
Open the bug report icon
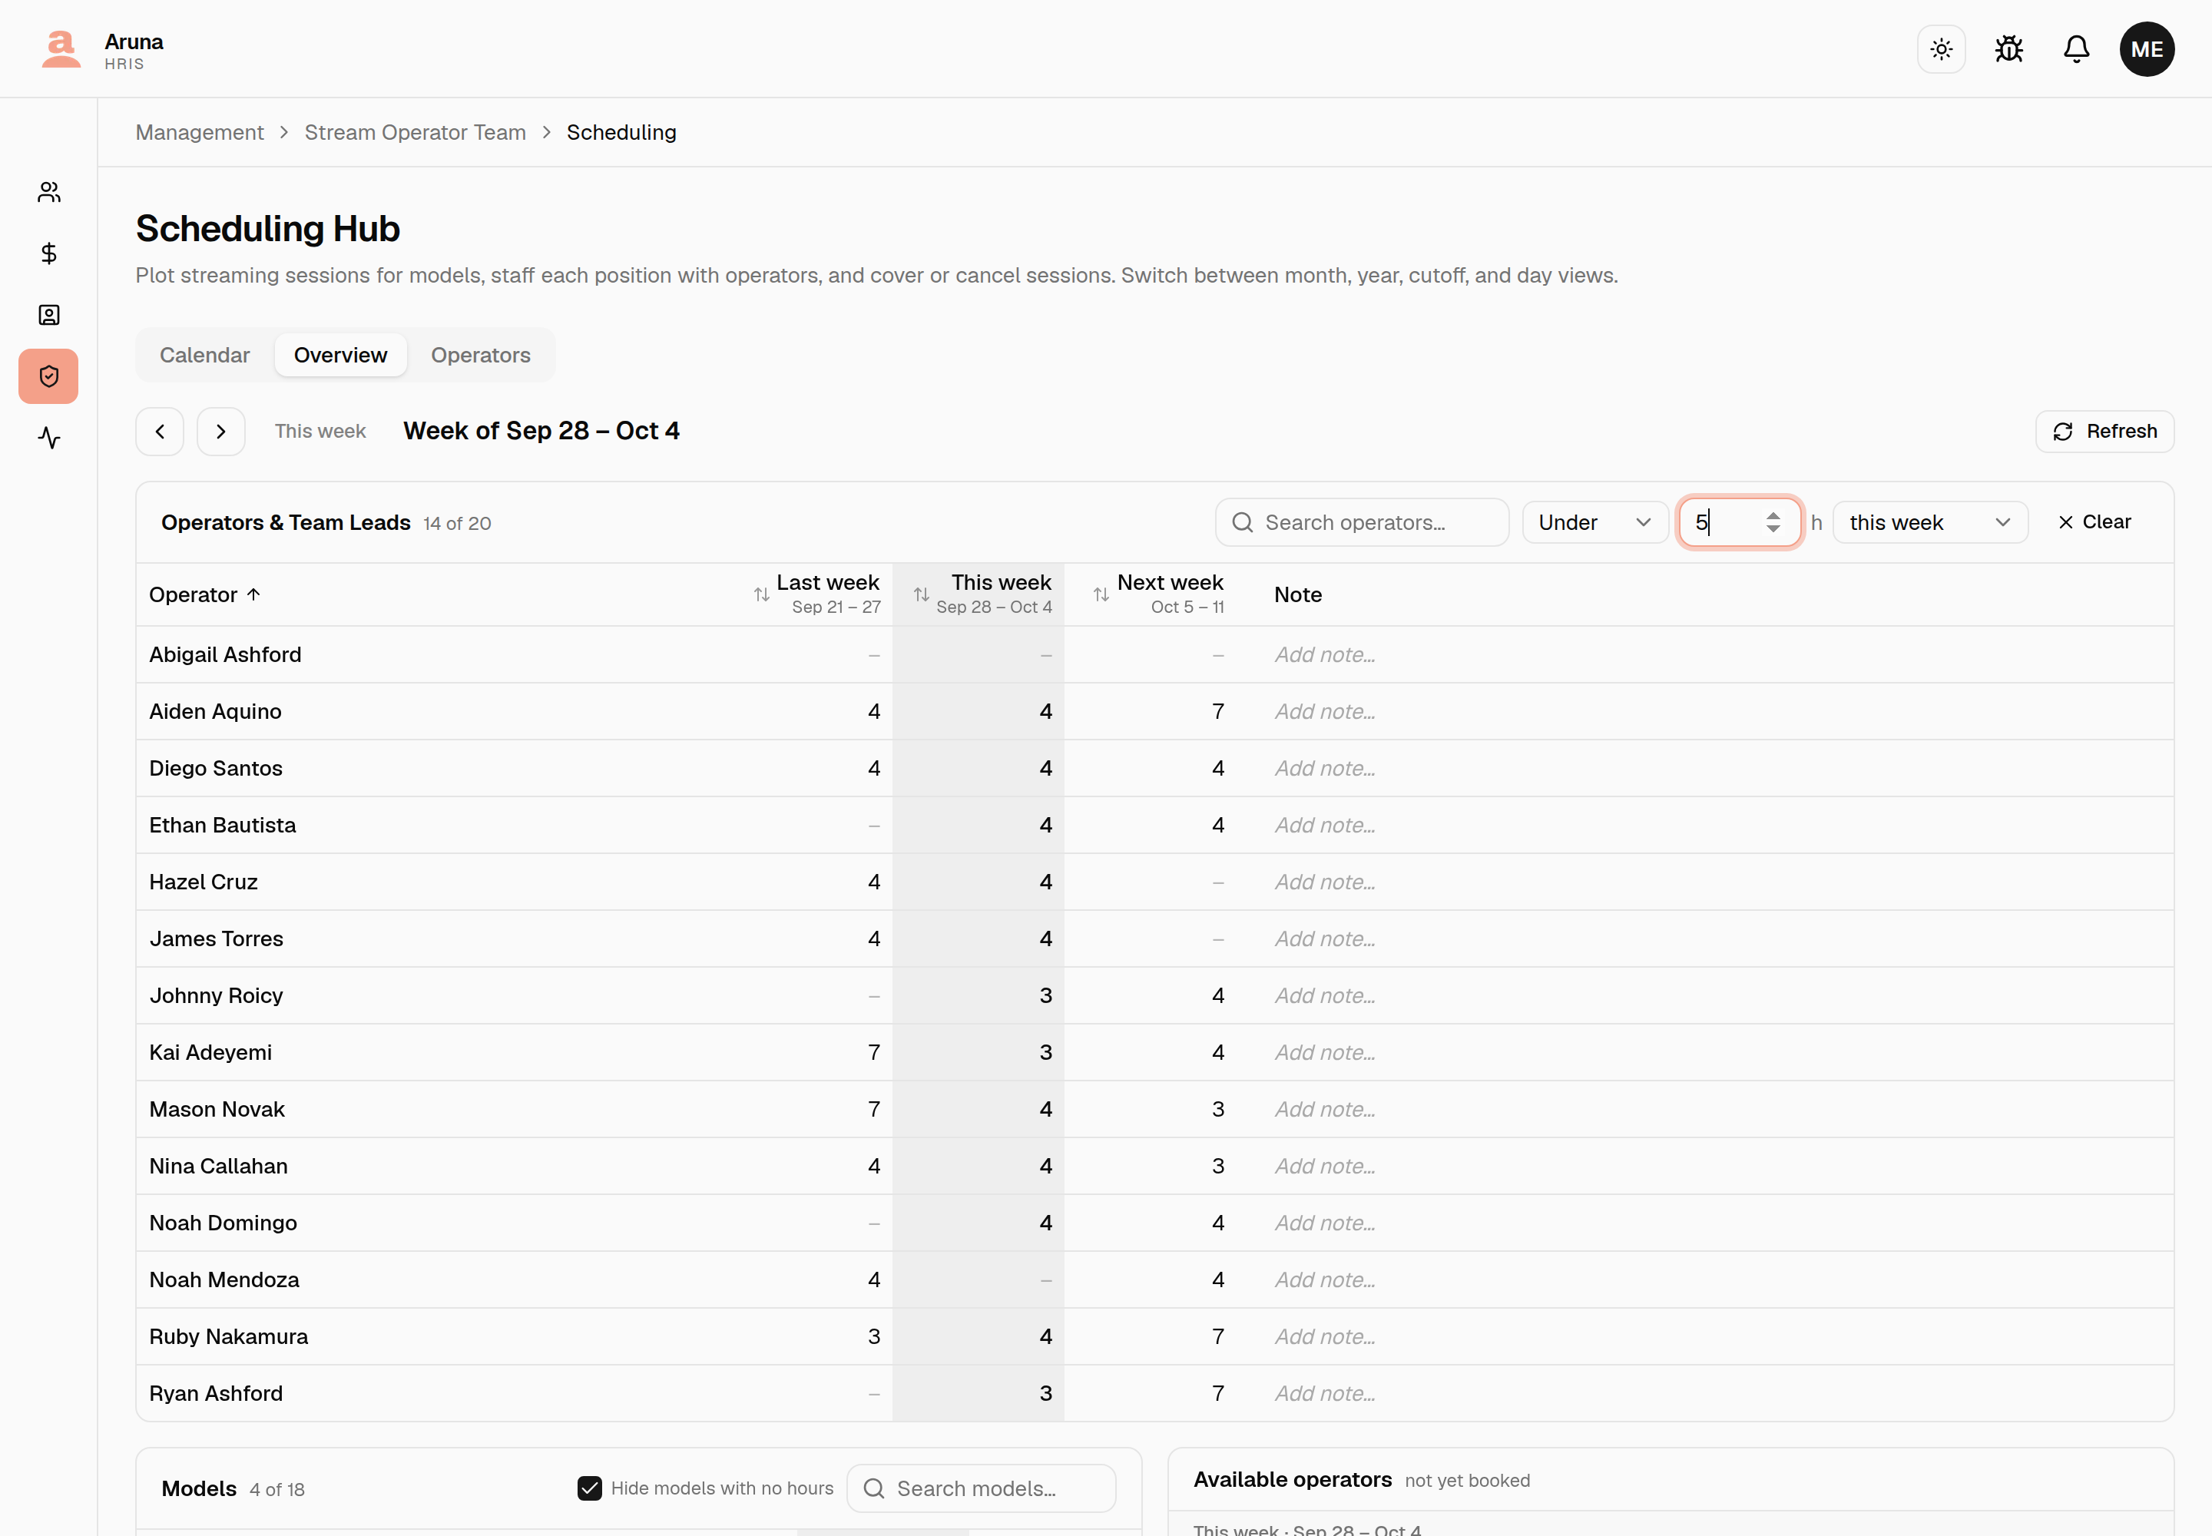[2009, 49]
